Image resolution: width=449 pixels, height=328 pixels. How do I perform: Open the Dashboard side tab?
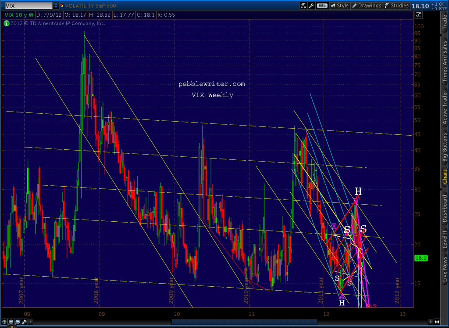coord(445,209)
